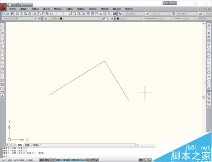Open the 编辑(E) menu

point(24,9)
